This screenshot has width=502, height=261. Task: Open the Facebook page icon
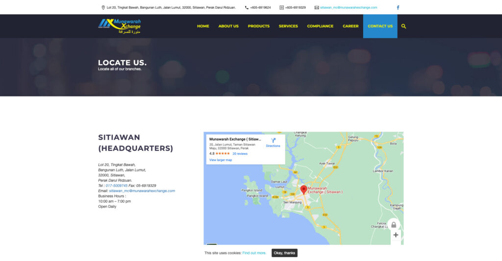tap(398, 7)
